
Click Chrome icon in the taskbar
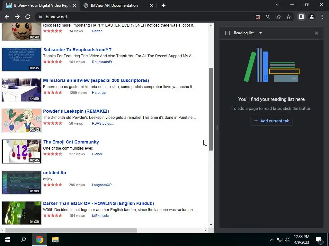tap(40, 240)
